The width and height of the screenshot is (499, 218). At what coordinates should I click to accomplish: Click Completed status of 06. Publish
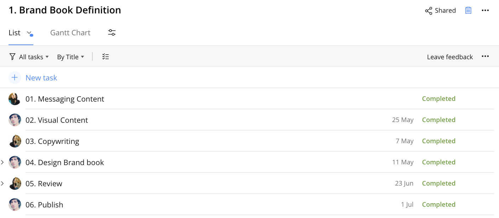438,205
